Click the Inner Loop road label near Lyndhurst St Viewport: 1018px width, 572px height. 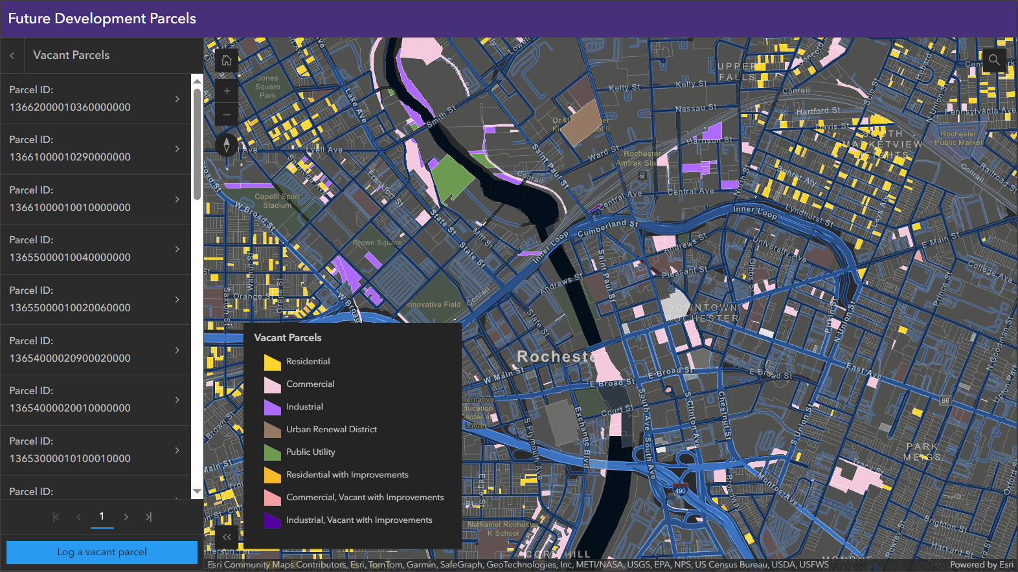(755, 212)
